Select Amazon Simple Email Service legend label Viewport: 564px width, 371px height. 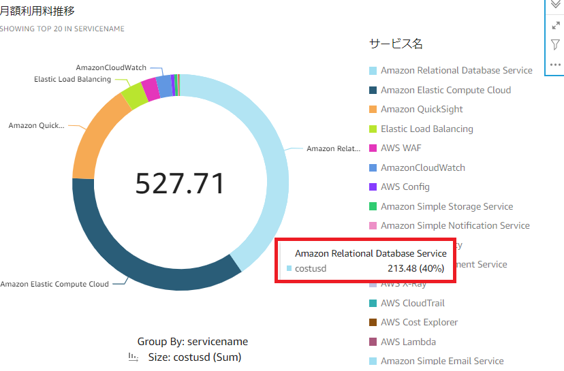point(442,361)
